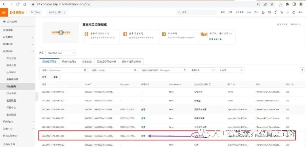The height and width of the screenshot is (147, 306).
Task: Click the browser zoom magnifier icon
Action: point(258,4)
